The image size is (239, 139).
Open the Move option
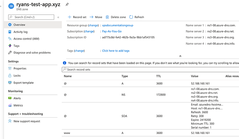pyautogui.click(x=96, y=17)
